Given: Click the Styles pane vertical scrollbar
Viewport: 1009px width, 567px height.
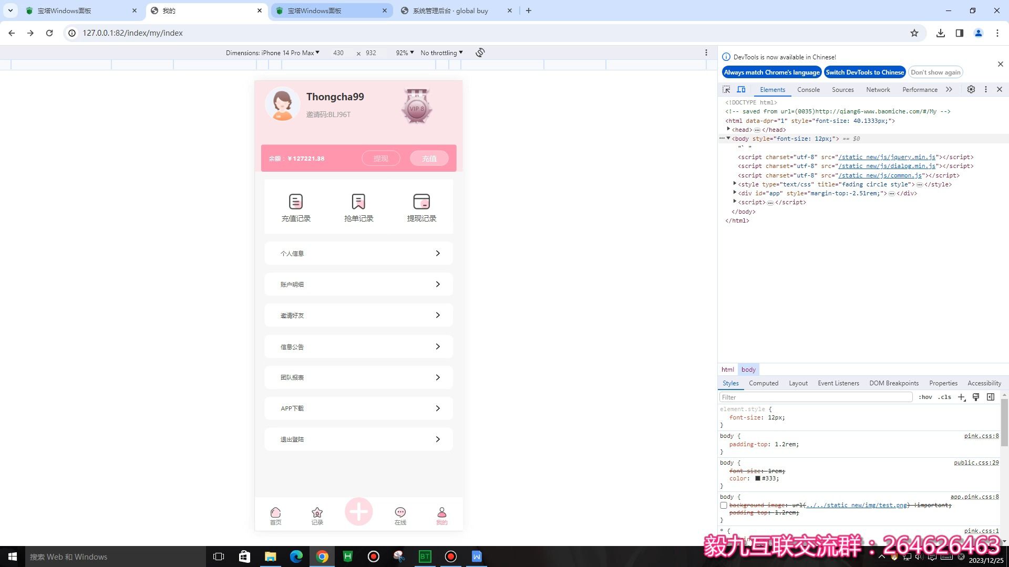Looking at the screenshot, I should [1004, 423].
